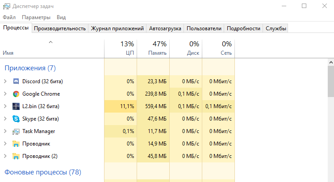The height and width of the screenshot is (182, 334).
Task: Sort by the Диск column header
Action: coord(186,49)
